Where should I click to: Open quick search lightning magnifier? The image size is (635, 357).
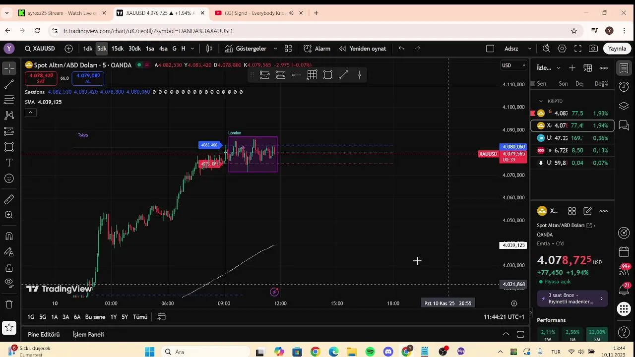tap(546, 49)
